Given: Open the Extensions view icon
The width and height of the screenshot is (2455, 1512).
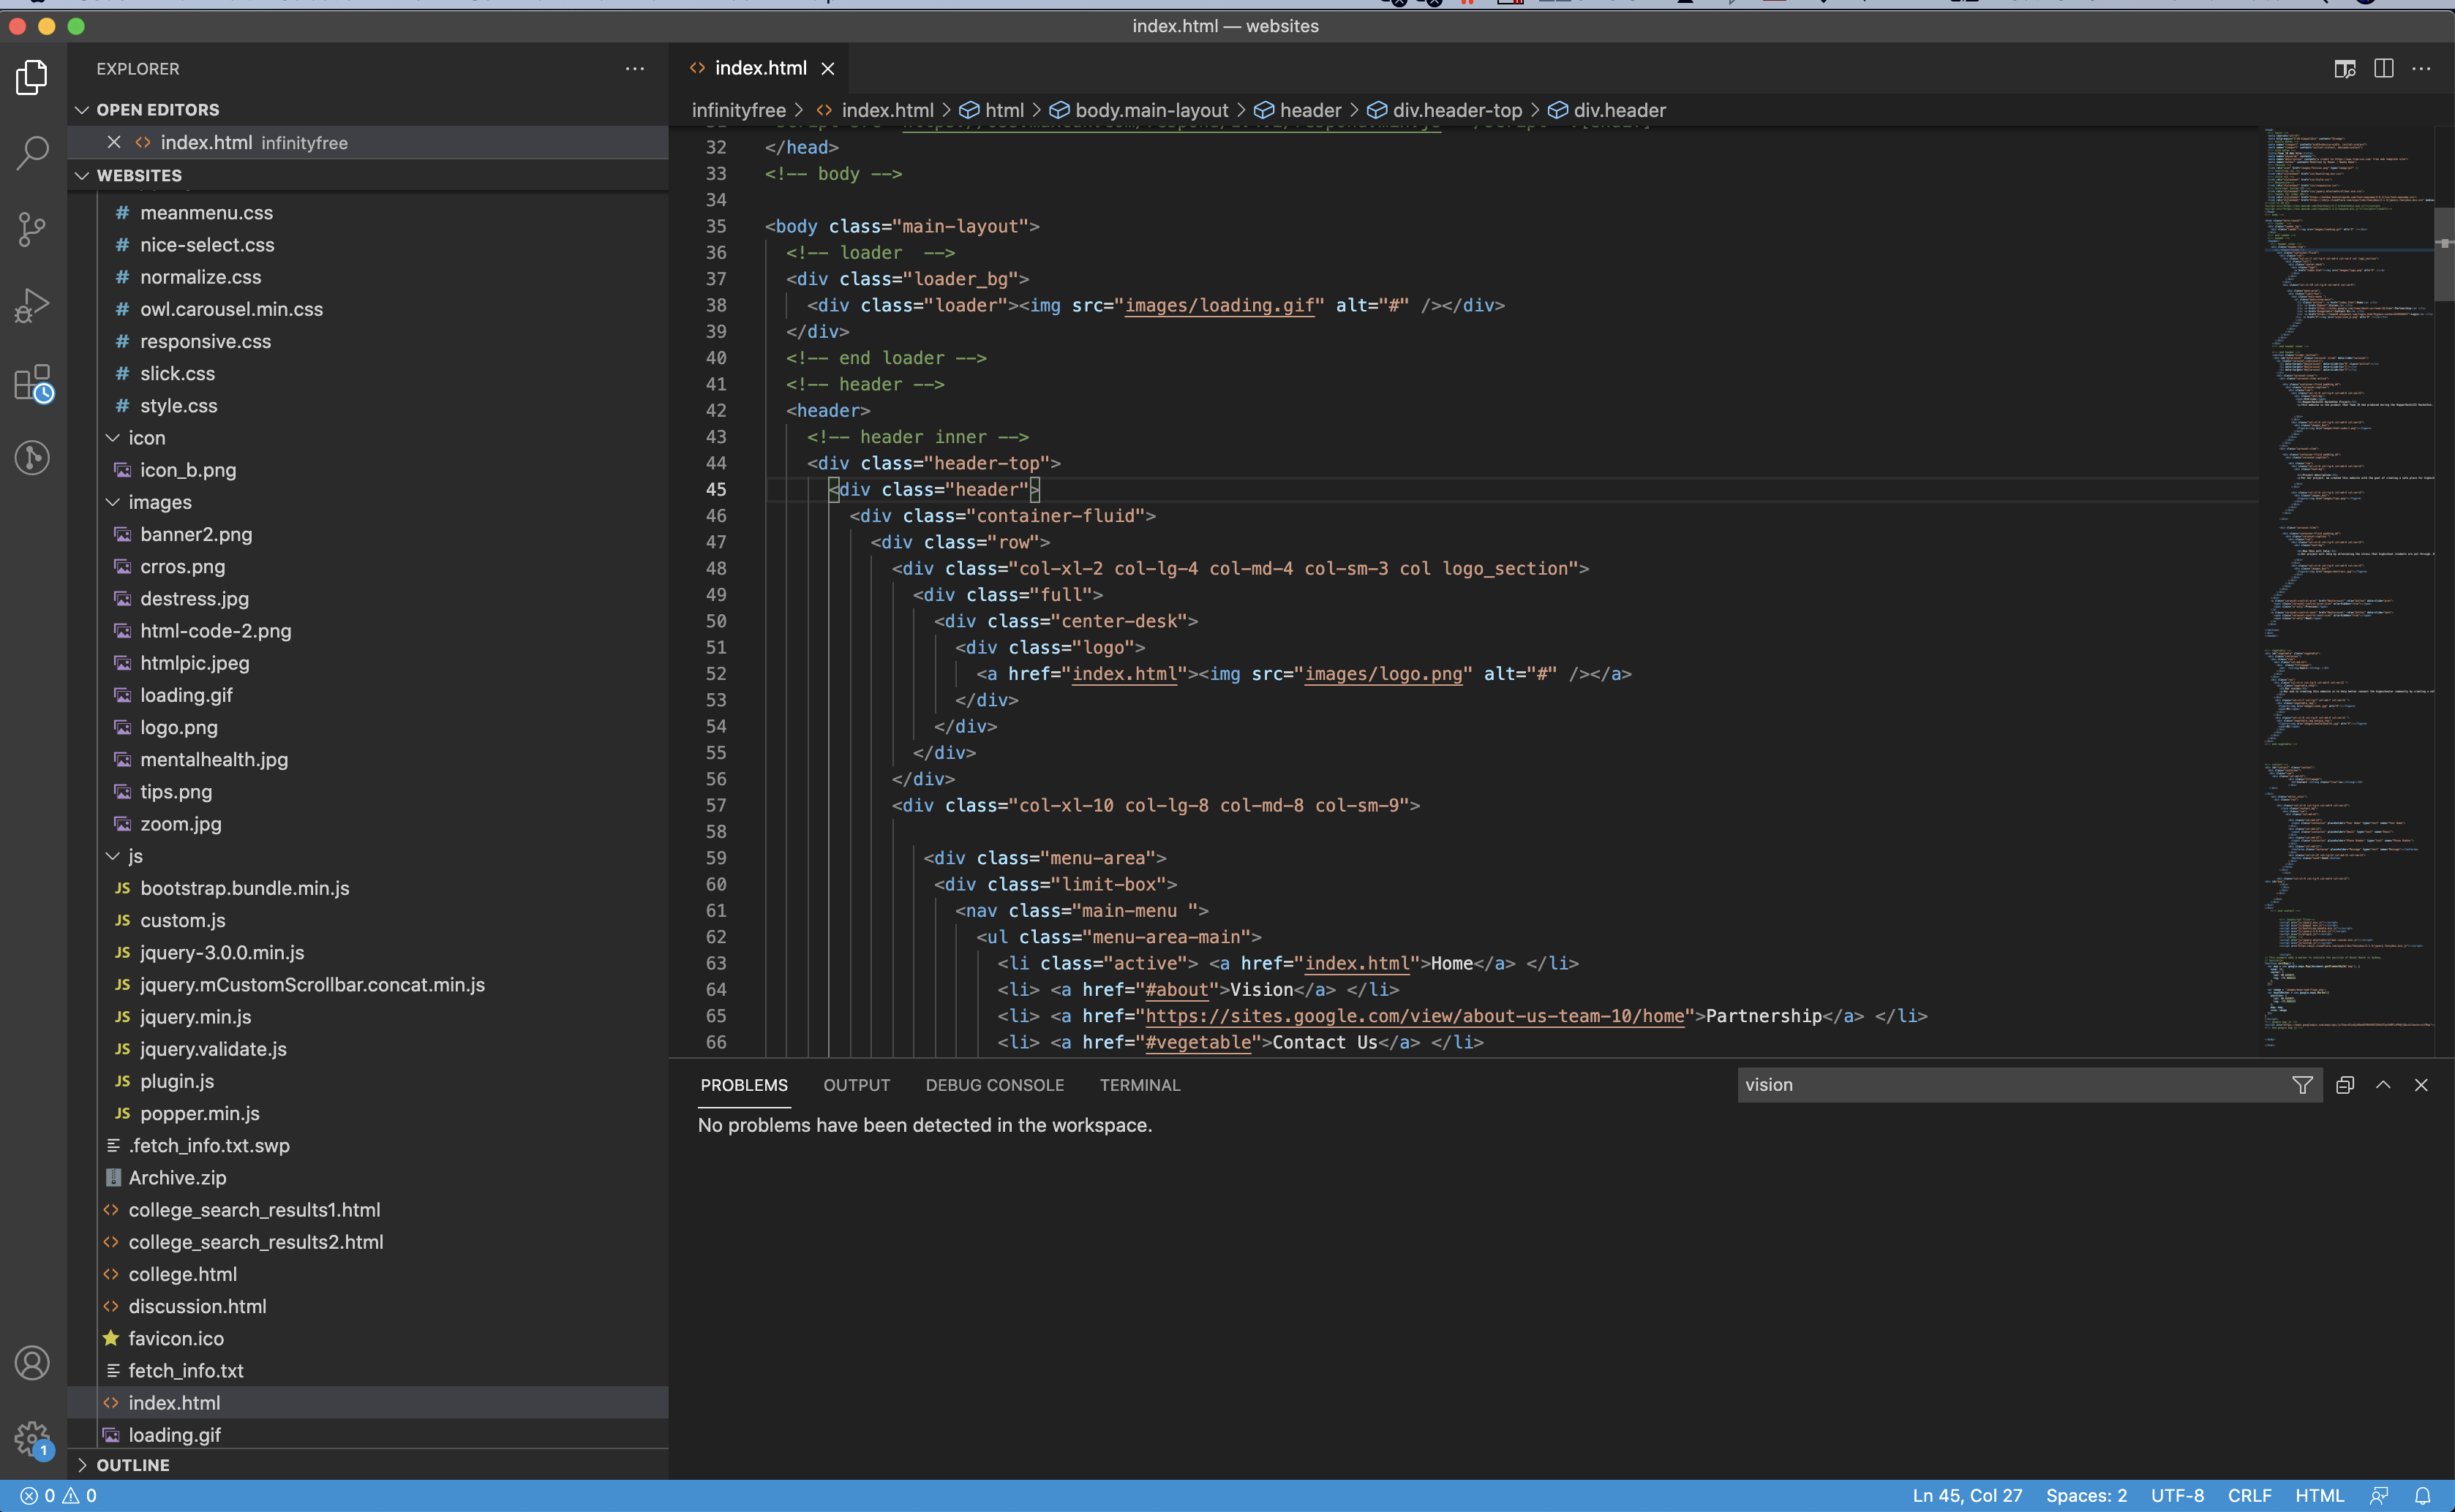Looking at the screenshot, I should pyautogui.click(x=32, y=382).
